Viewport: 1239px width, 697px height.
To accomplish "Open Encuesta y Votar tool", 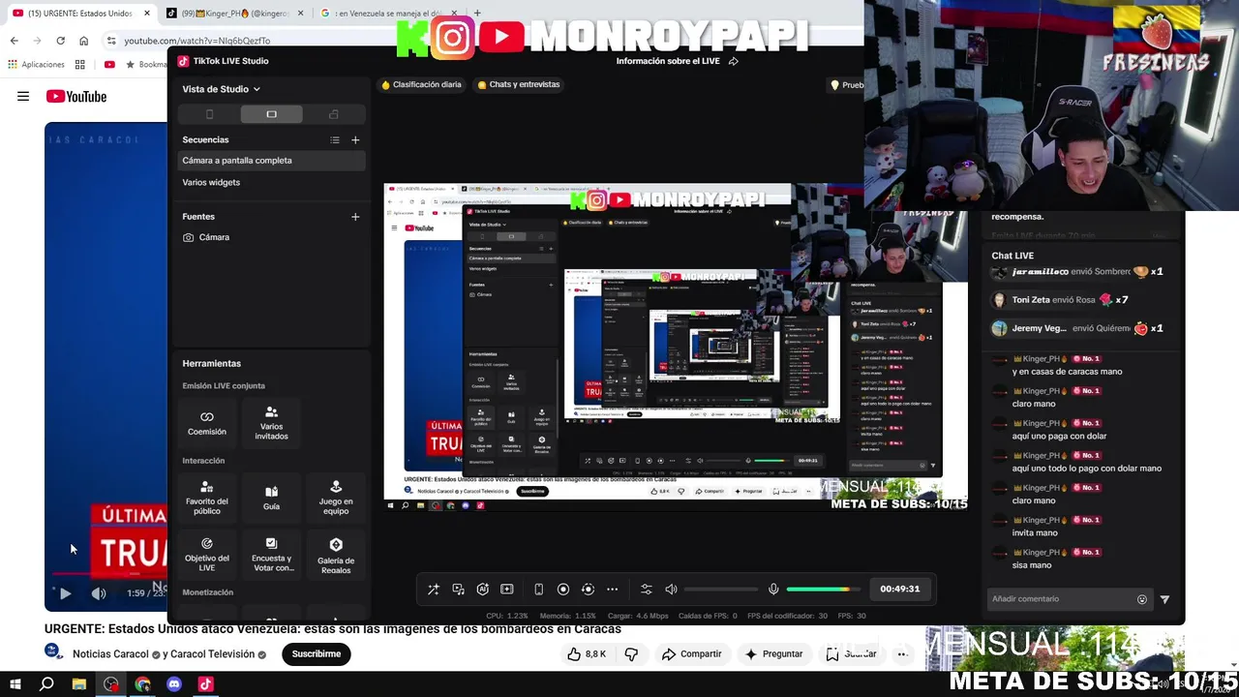I will click(x=271, y=555).
